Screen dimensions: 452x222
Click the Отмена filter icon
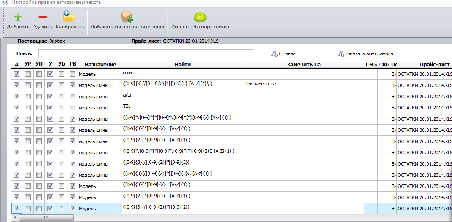click(x=275, y=54)
